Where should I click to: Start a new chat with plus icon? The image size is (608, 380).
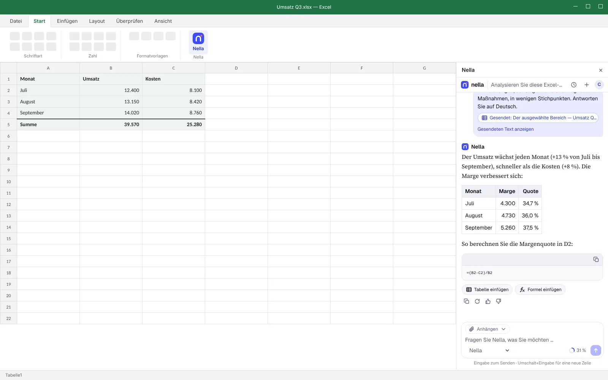[x=587, y=85]
